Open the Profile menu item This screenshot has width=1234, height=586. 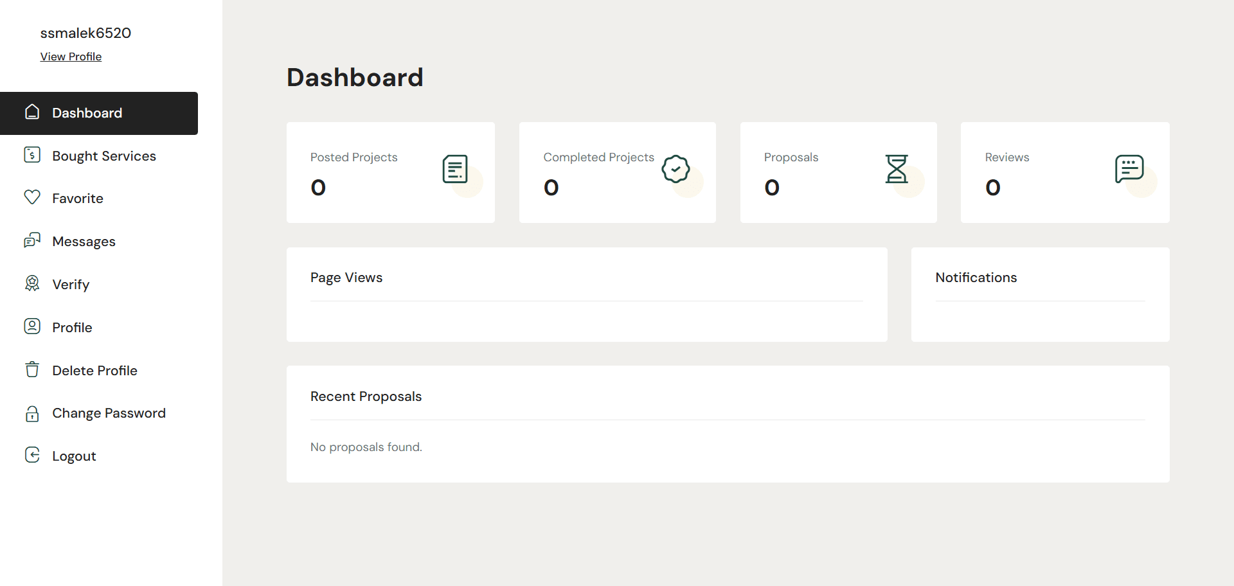[72, 328]
